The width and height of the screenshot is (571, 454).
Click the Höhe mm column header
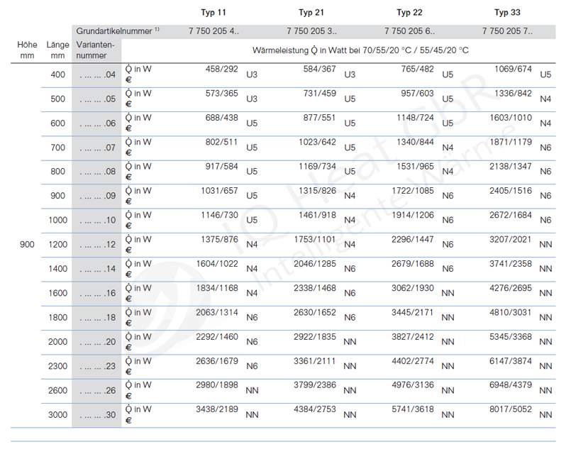point(27,50)
